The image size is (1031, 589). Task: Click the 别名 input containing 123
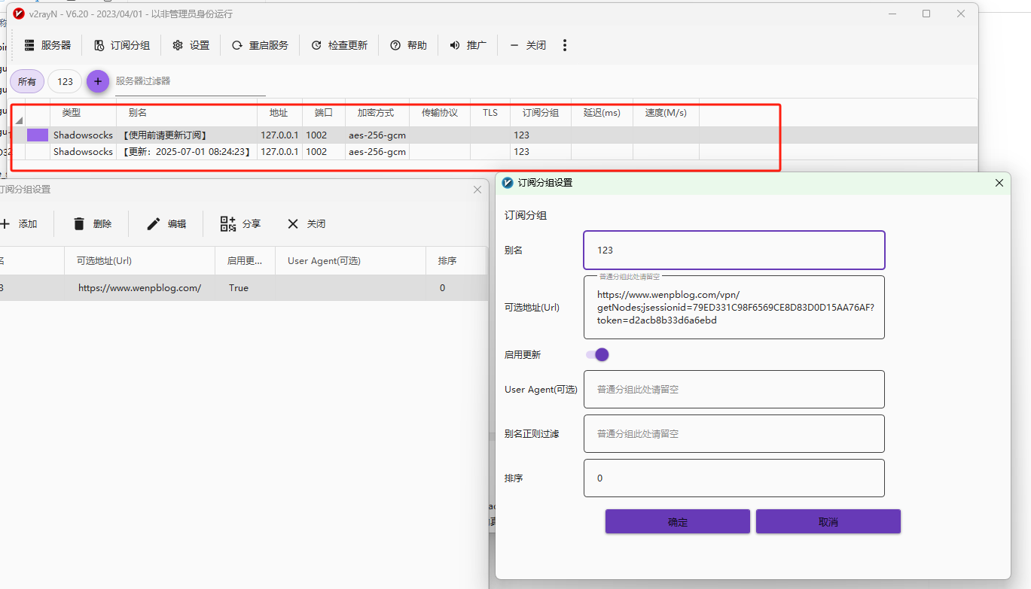coord(734,250)
